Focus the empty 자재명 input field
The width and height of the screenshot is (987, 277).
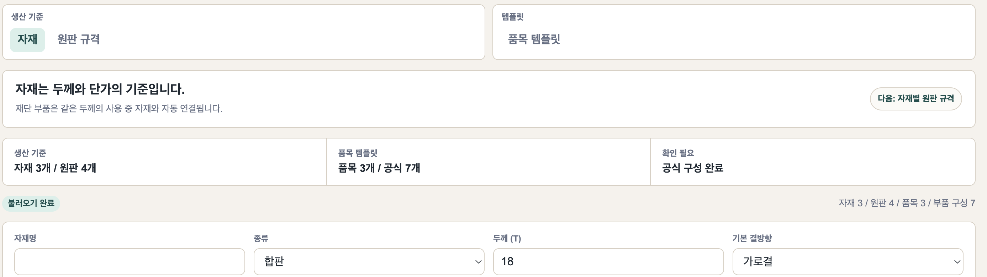(130, 261)
